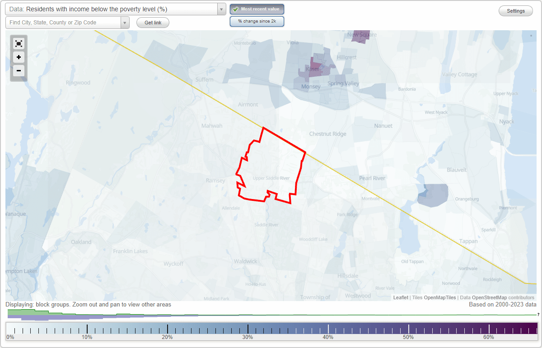The width and height of the screenshot is (542, 348).
Task: Zoom out using the minus icon
Action: [x=19, y=71]
